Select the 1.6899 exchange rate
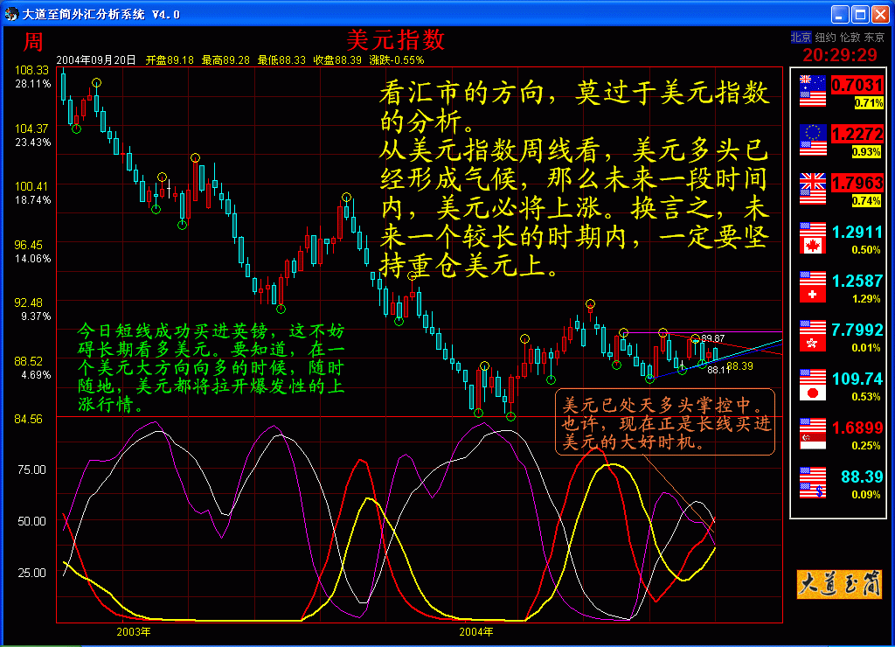 (x=857, y=428)
